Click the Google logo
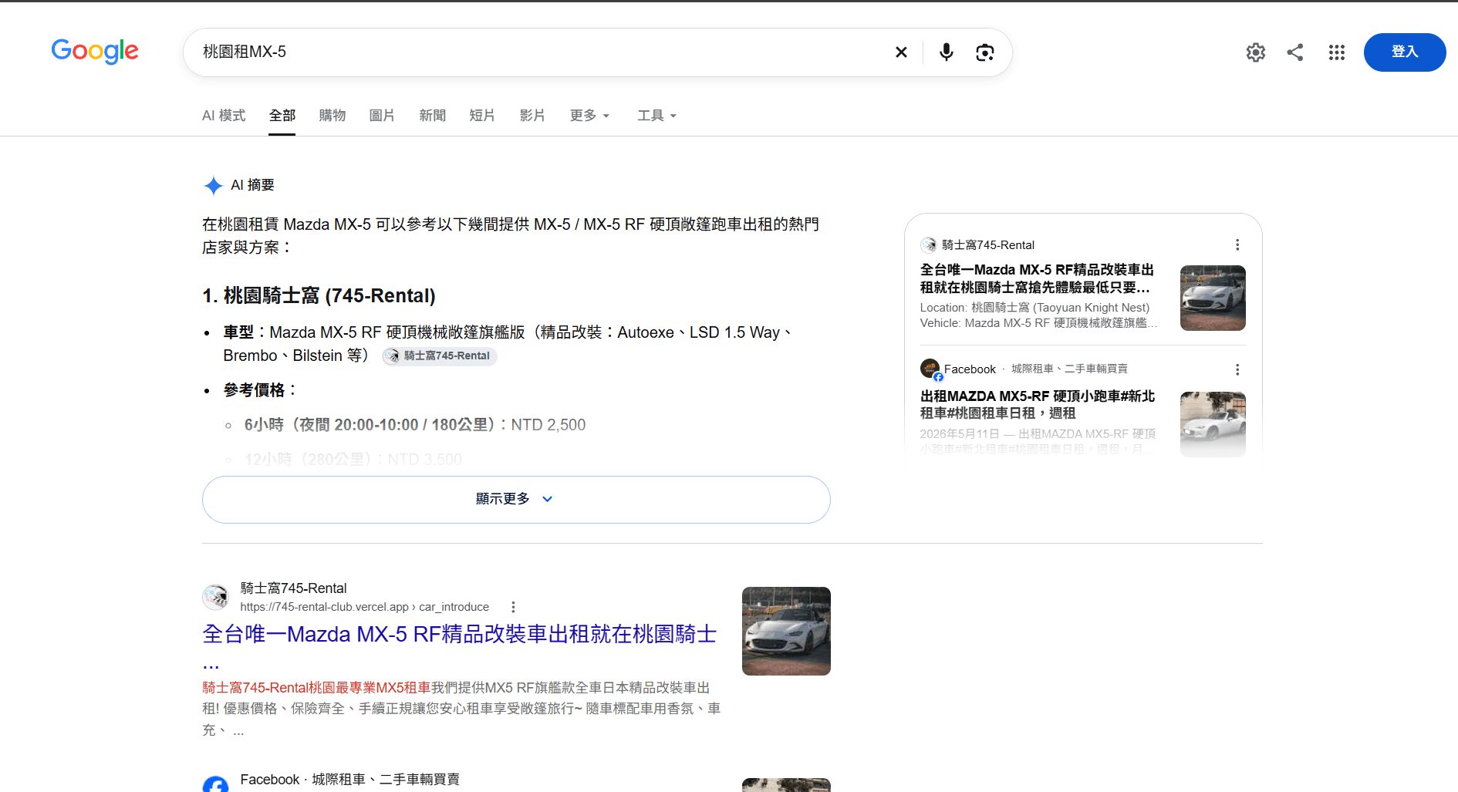1458x792 pixels. coord(95,51)
